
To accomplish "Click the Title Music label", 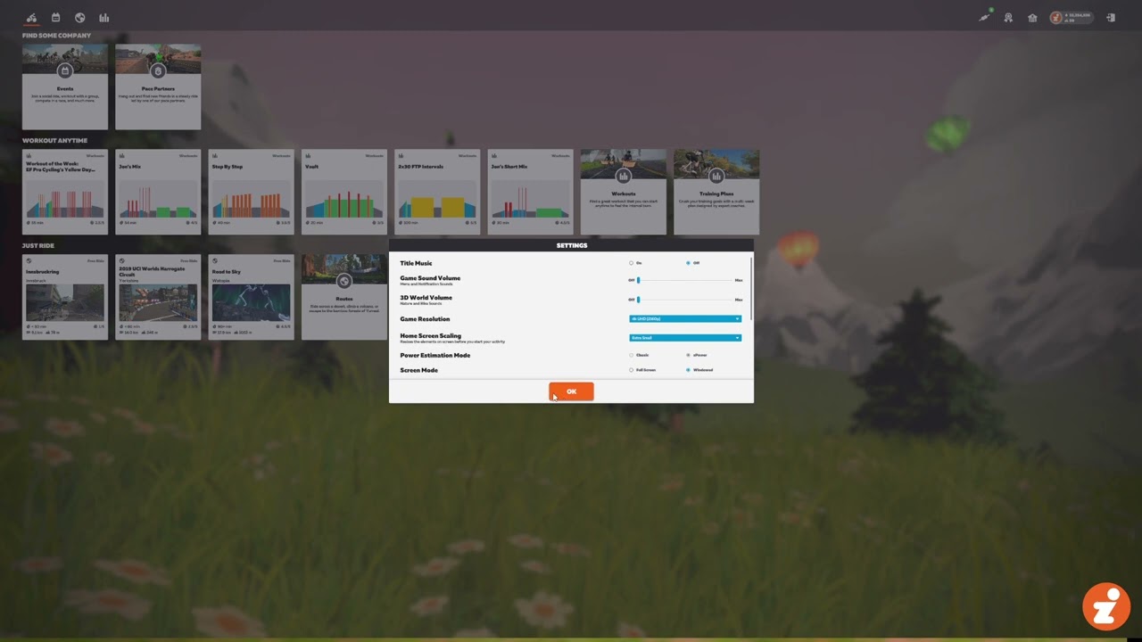I will pyautogui.click(x=416, y=263).
